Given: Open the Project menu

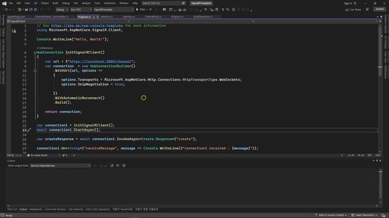Looking at the screenshot, I should (x=45, y=3).
